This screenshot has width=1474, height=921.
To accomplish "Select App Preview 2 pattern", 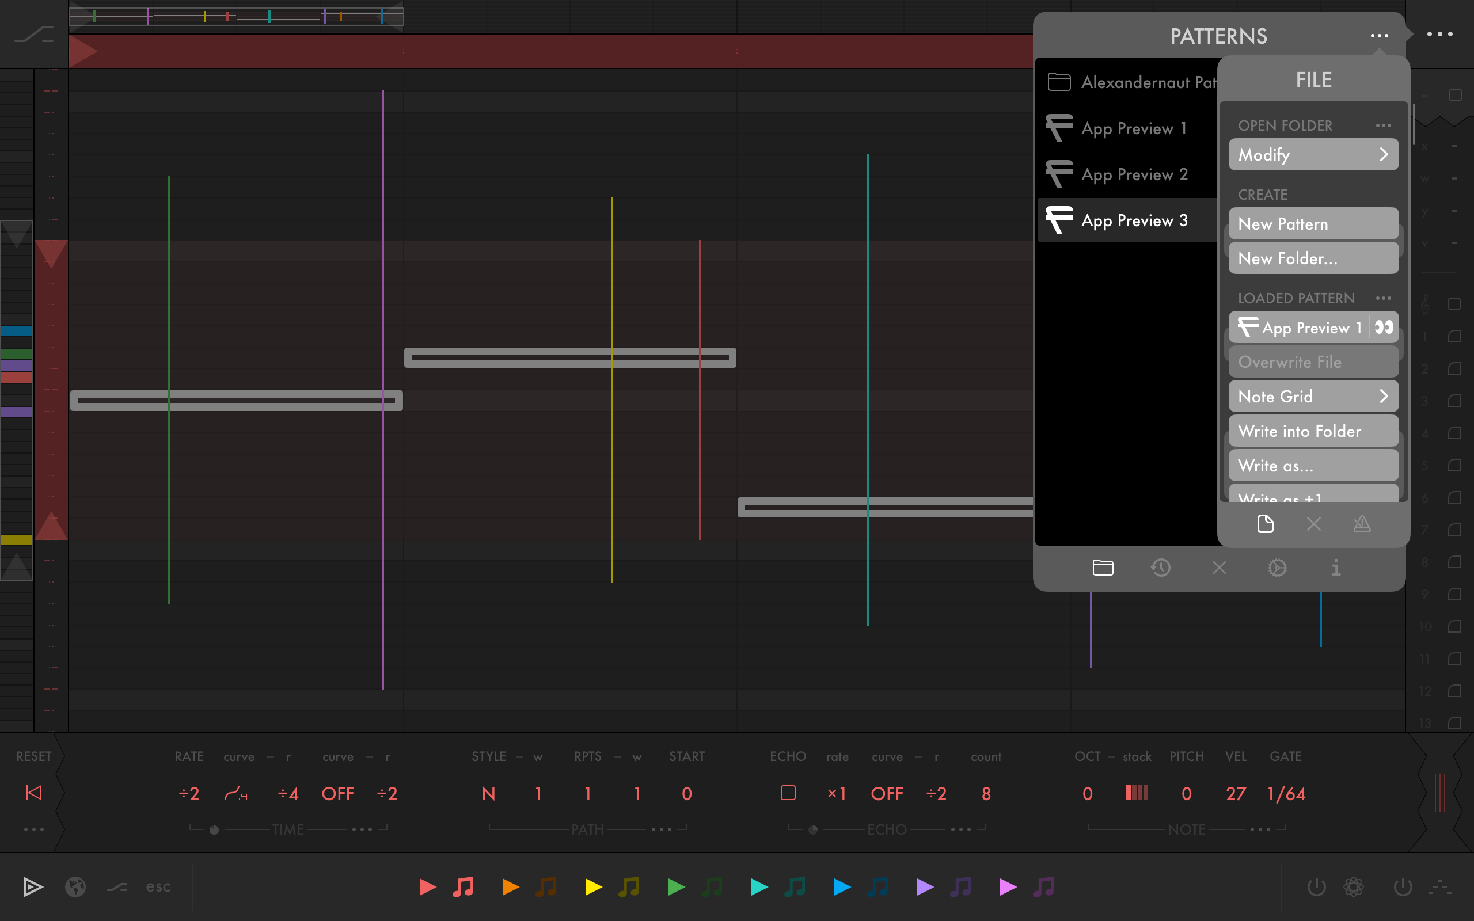I will [x=1134, y=174].
